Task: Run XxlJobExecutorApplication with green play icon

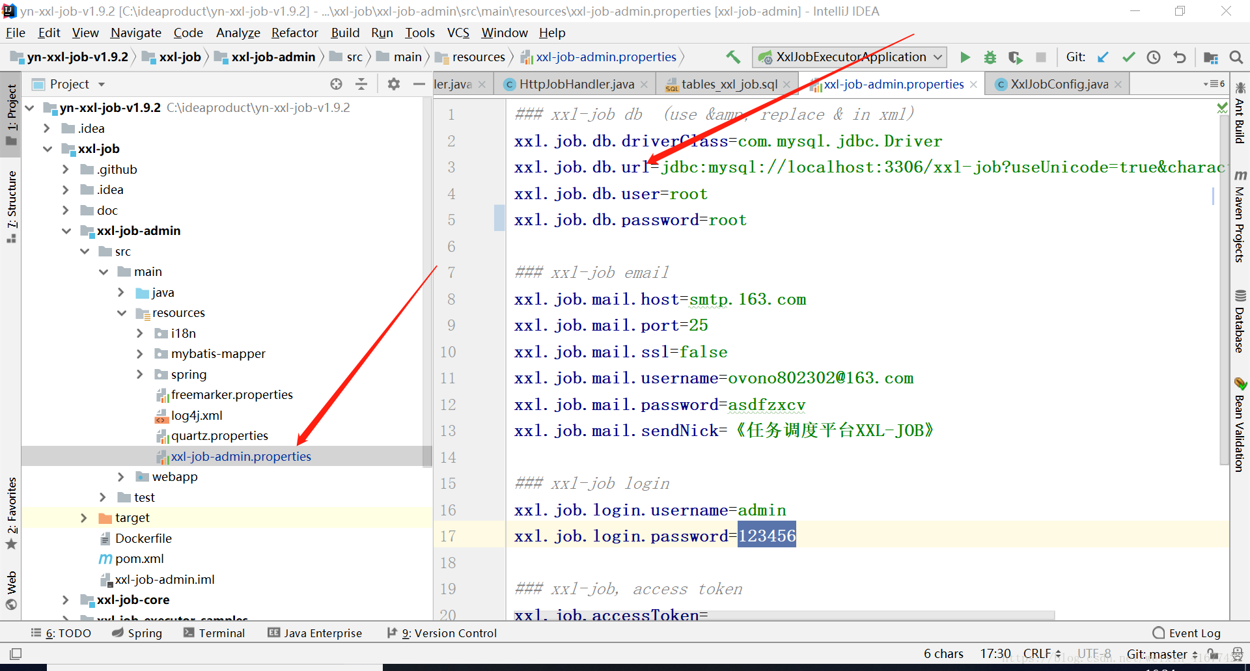Action: 965,57
